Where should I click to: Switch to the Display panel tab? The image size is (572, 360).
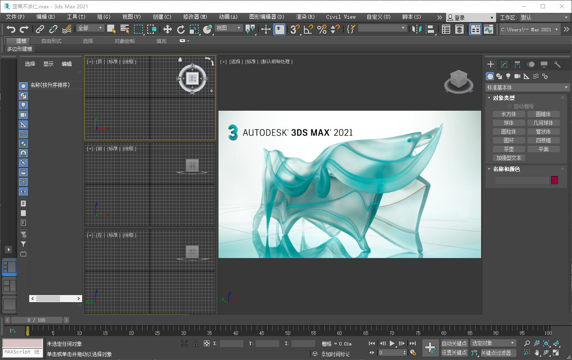point(544,65)
